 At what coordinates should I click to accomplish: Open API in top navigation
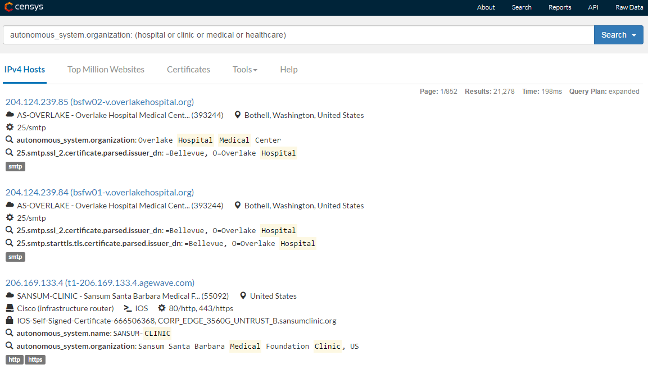pos(593,7)
